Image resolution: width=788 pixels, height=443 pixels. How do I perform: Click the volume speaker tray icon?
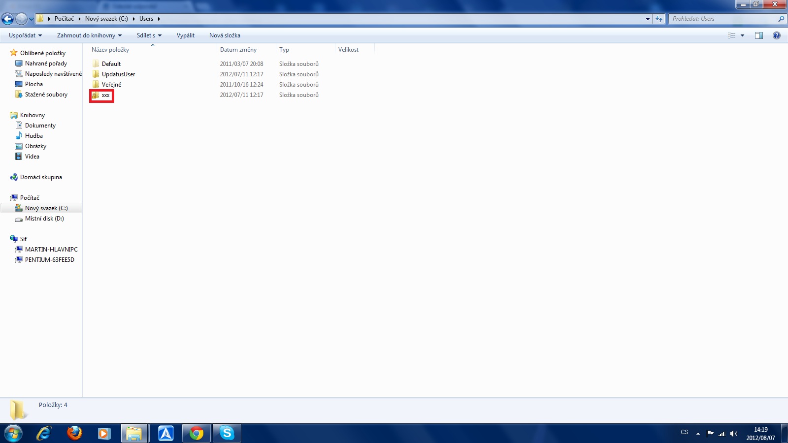[734, 434]
